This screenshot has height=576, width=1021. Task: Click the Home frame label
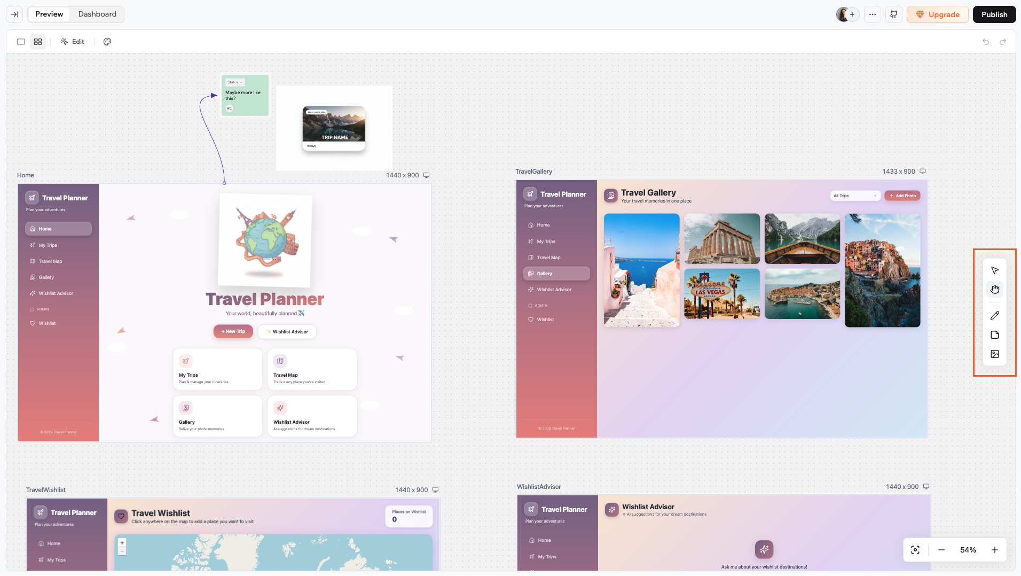click(26, 175)
